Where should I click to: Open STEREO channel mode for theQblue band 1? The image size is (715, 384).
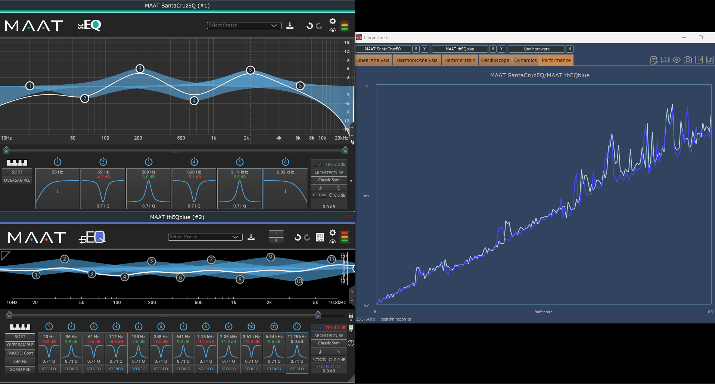tap(49, 369)
